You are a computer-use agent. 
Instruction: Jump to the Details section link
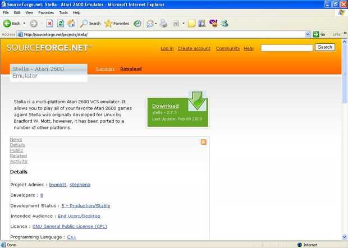pyautogui.click(x=17, y=145)
